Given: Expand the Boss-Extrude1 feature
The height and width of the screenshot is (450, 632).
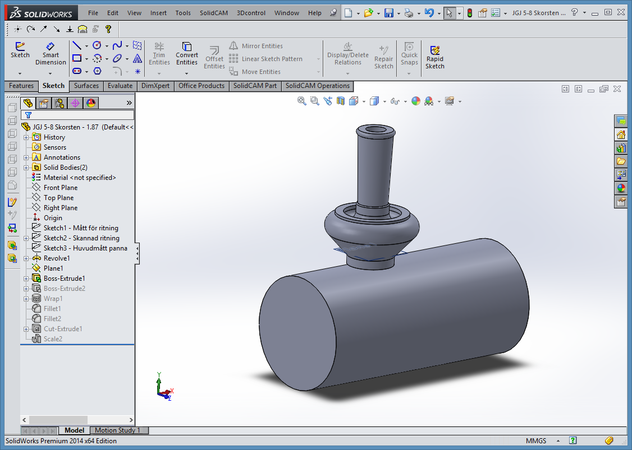Looking at the screenshot, I should coord(26,279).
